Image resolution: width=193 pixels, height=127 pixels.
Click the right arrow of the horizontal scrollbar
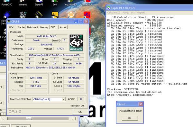(73, 119)
